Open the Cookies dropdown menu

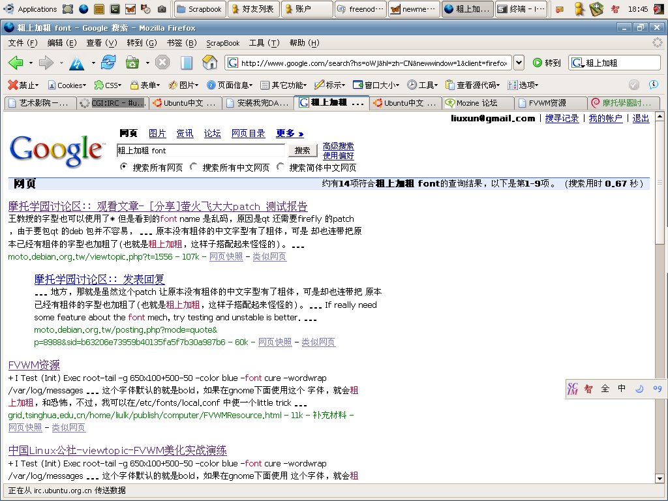pos(67,85)
